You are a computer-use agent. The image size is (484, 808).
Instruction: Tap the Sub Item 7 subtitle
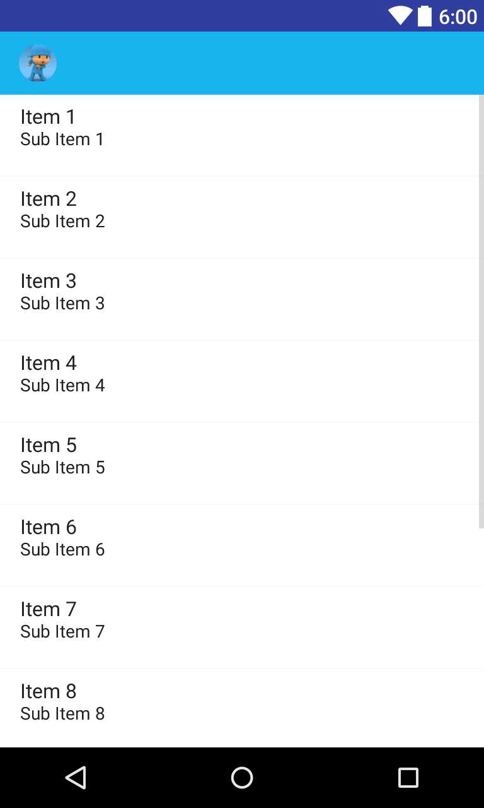(x=62, y=631)
